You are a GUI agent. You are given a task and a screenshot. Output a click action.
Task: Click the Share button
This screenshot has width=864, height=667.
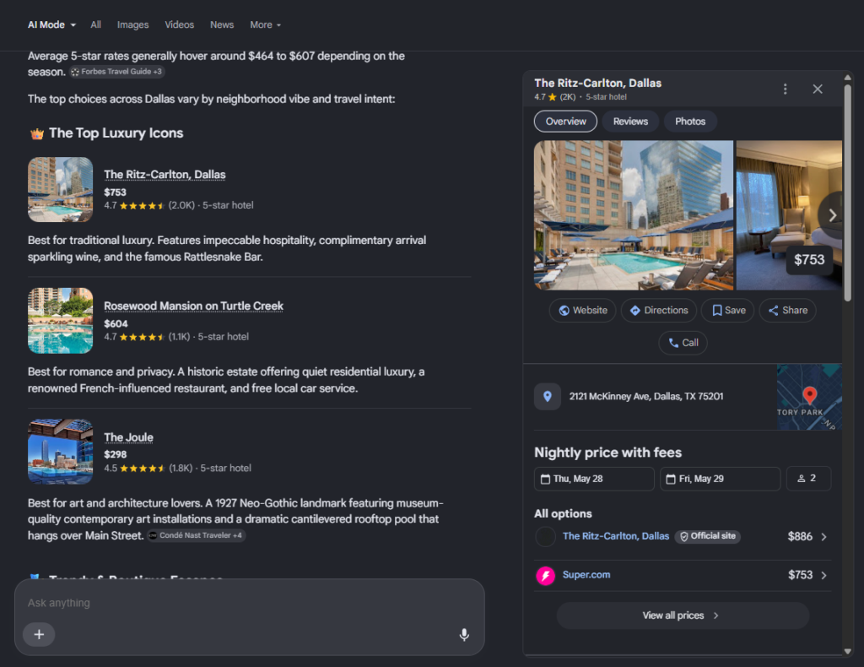pyautogui.click(x=787, y=311)
